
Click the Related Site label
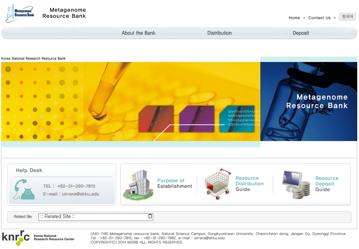pos(23,217)
